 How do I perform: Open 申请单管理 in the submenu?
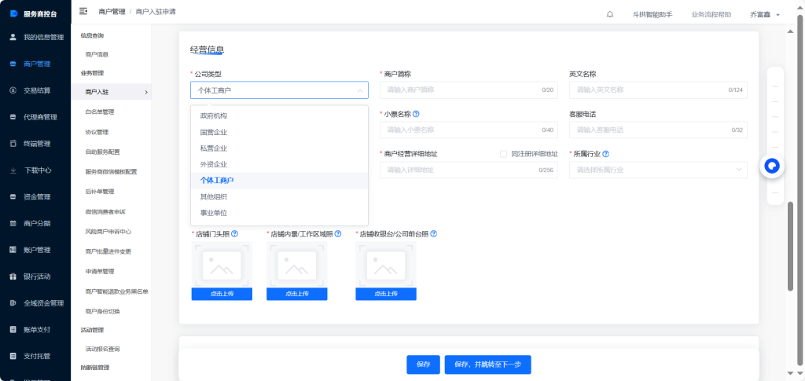tap(100, 271)
